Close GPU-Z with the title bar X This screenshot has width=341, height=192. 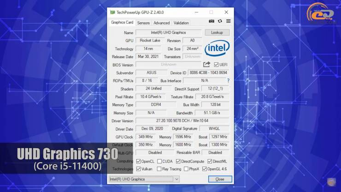pyautogui.click(x=226, y=12)
